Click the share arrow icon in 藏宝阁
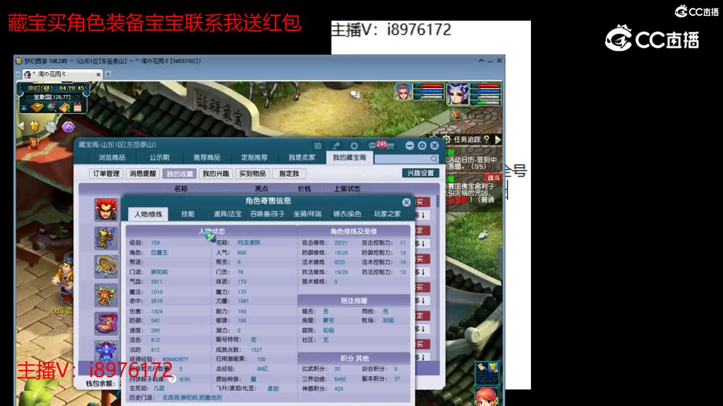This screenshot has width=723, height=406. click(x=336, y=145)
